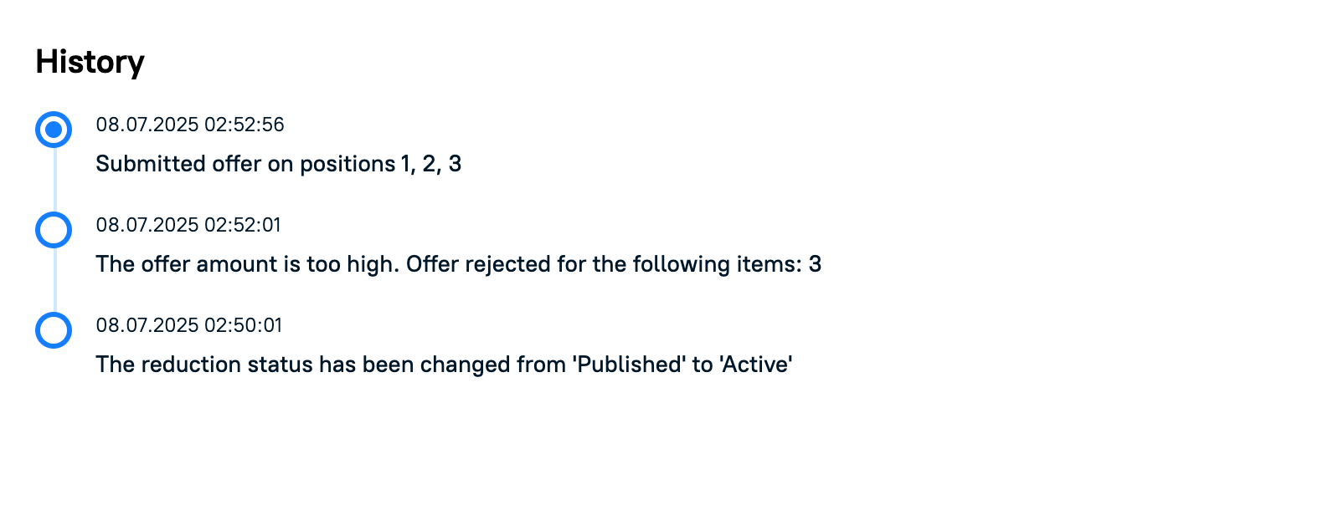Click the connector line between second and third markers

click(55, 280)
